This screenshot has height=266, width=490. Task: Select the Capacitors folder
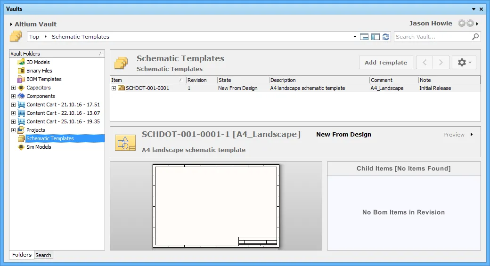pyautogui.click(x=39, y=88)
